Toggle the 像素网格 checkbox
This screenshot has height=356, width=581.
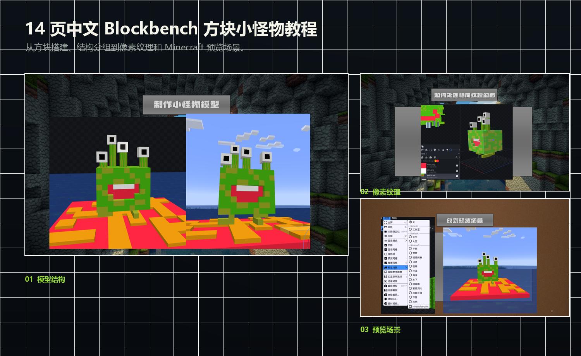click(386, 263)
